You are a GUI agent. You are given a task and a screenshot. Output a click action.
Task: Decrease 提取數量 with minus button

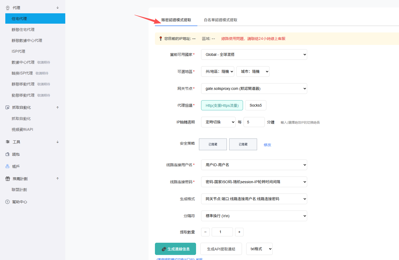tap(205, 232)
